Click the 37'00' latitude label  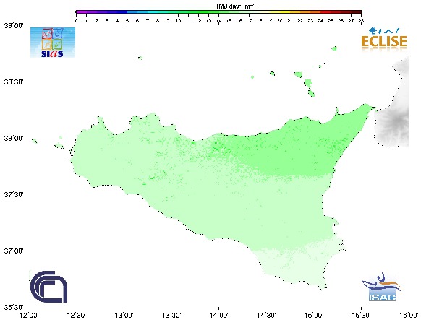[x=14, y=251]
